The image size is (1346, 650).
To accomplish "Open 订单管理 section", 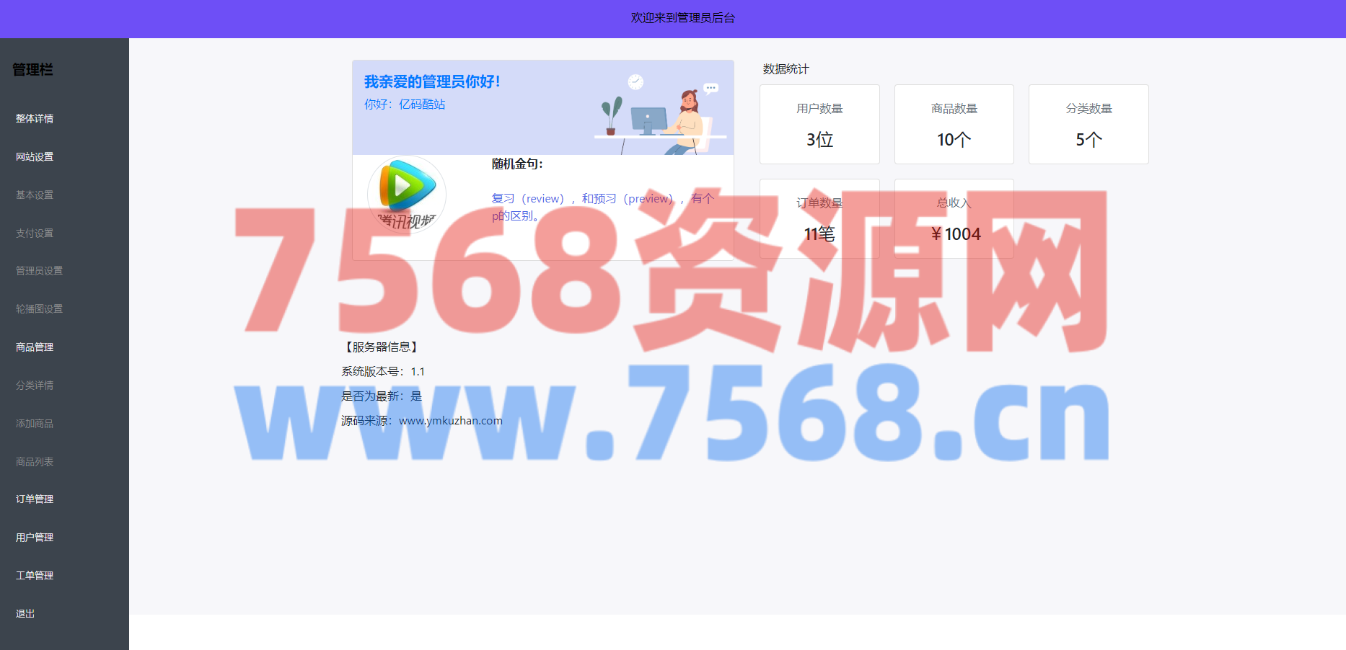I will (35, 499).
